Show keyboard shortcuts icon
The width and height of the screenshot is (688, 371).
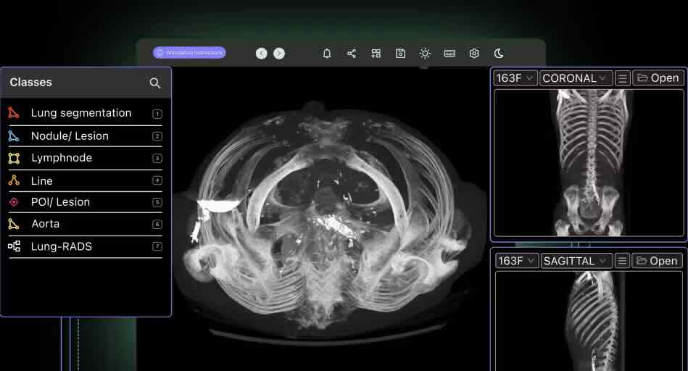point(449,54)
